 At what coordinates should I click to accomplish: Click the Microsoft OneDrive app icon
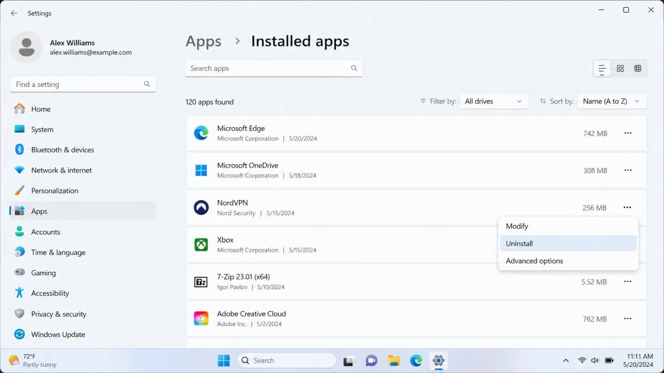[201, 170]
